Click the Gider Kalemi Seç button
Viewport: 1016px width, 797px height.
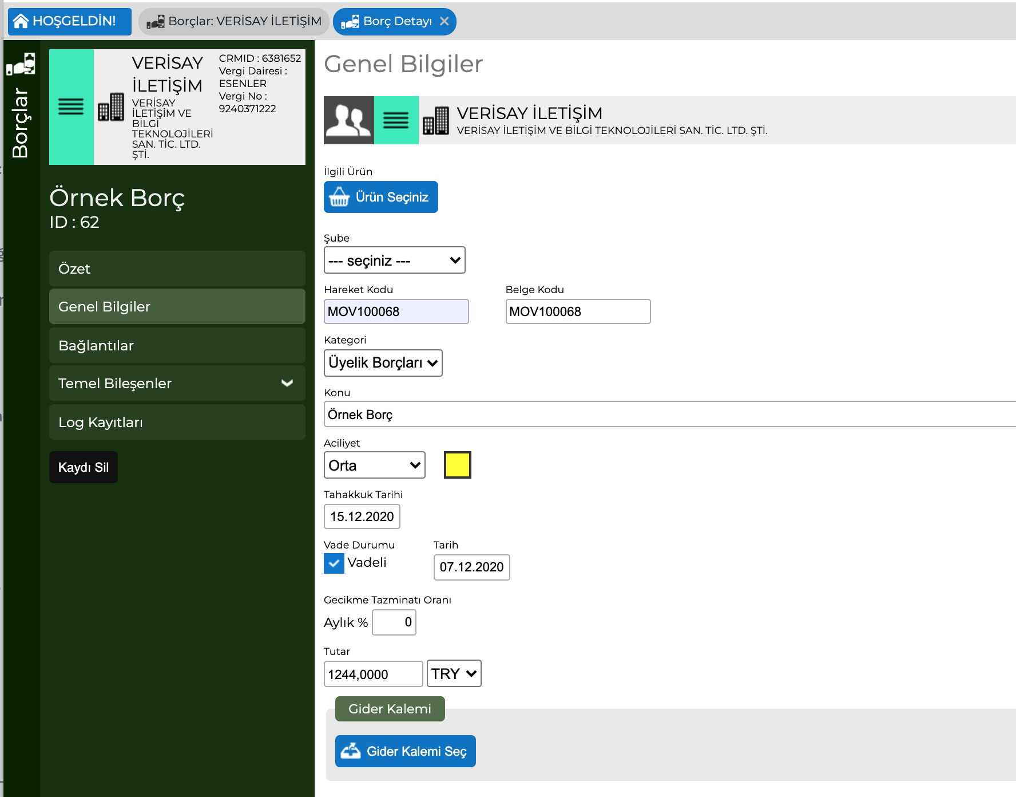[406, 751]
